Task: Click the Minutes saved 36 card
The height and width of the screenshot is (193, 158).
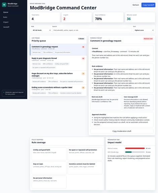Action: click(x=140, y=17)
